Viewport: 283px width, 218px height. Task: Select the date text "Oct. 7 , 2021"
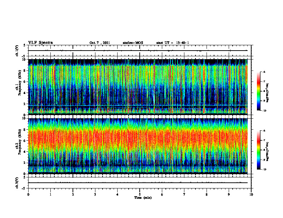click(x=100, y=43)
